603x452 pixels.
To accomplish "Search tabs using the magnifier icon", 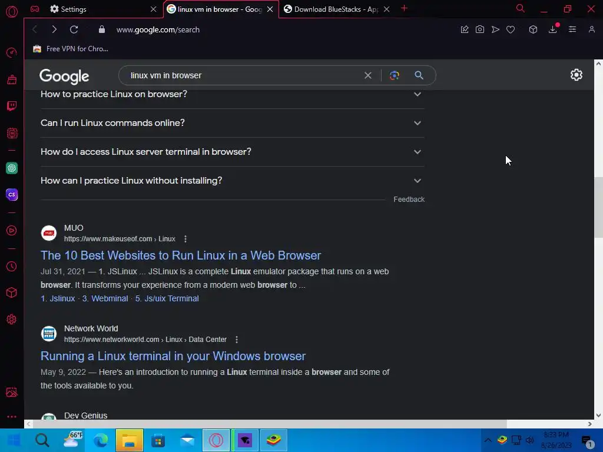I will tap(521, 8).
